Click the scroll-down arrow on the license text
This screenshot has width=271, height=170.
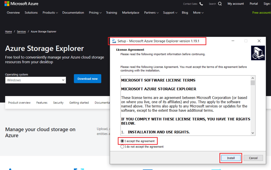click(x=252, y=133)
